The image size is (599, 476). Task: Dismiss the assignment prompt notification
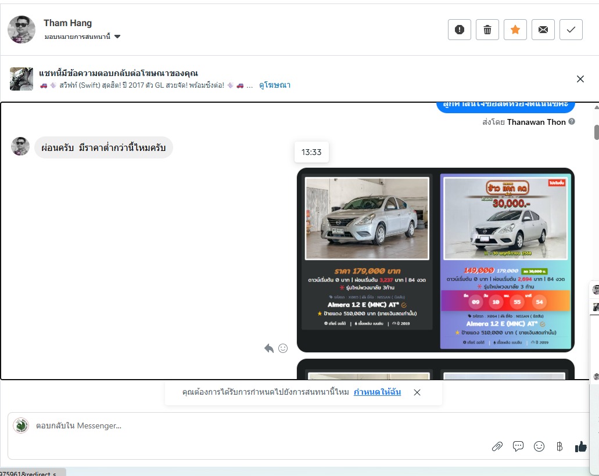click(x=417, y=392)
